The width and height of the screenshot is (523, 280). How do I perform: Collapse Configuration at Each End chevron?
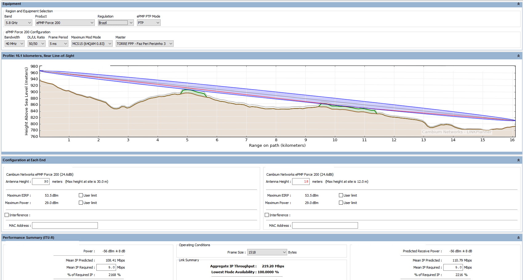coord(518,160)
